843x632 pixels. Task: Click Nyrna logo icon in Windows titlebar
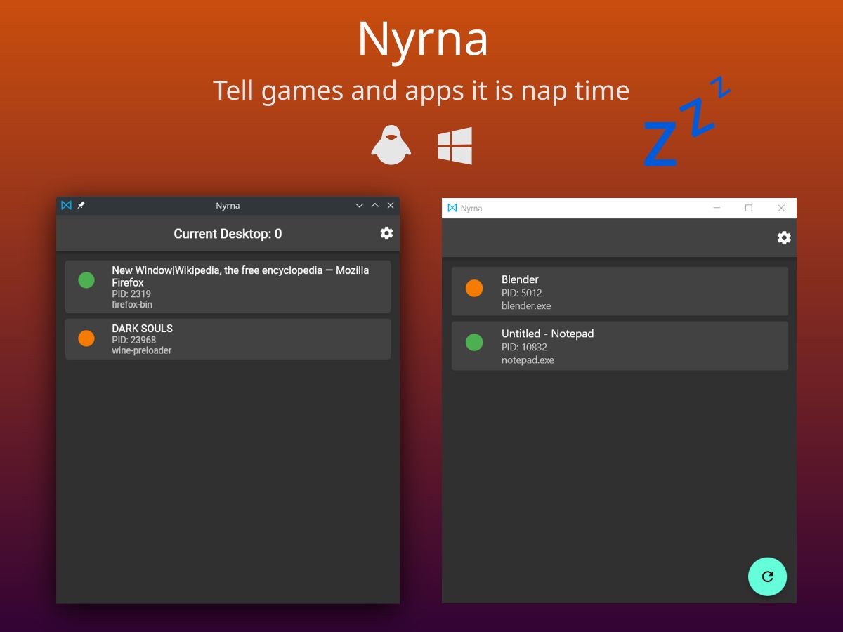pyautogui.click(x=452, y=208)
